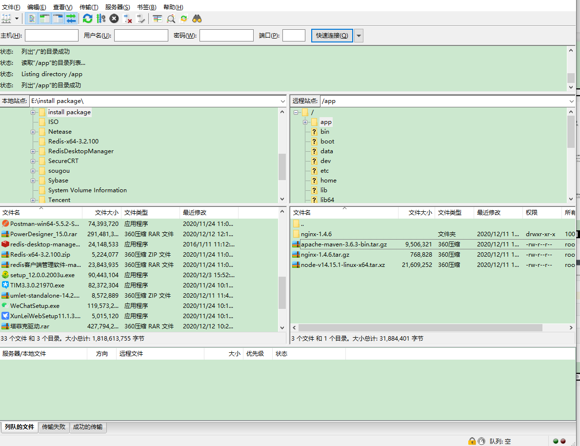Cancel the current operation

[114, 19]
